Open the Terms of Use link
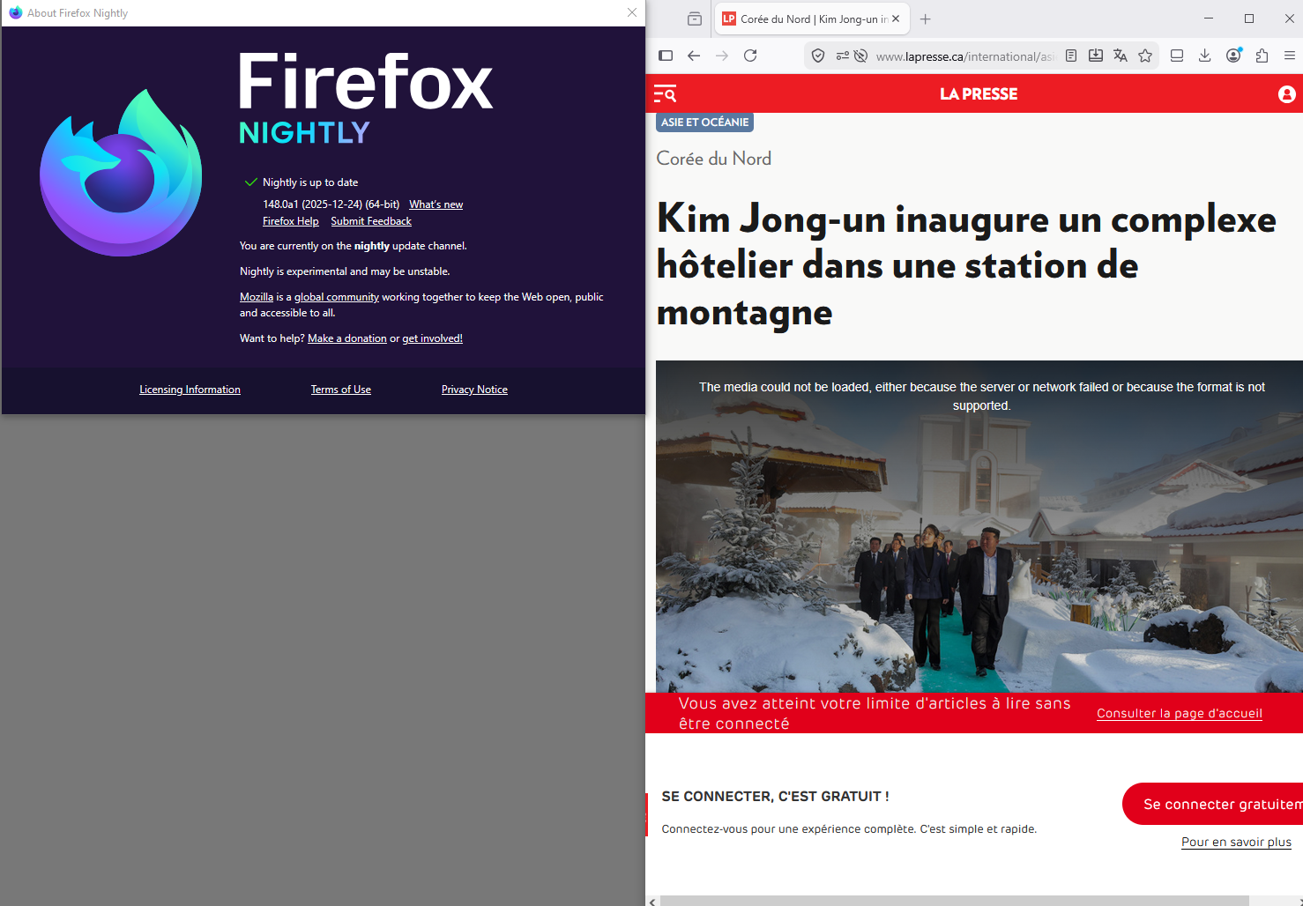 point(341,390)
